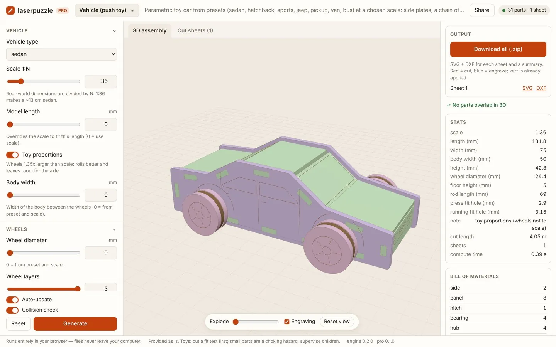
Task: Click the Wheel diameter value field
Action: tap(101, 253)
